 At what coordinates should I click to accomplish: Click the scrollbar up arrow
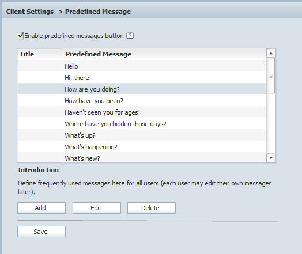[271, 54]
